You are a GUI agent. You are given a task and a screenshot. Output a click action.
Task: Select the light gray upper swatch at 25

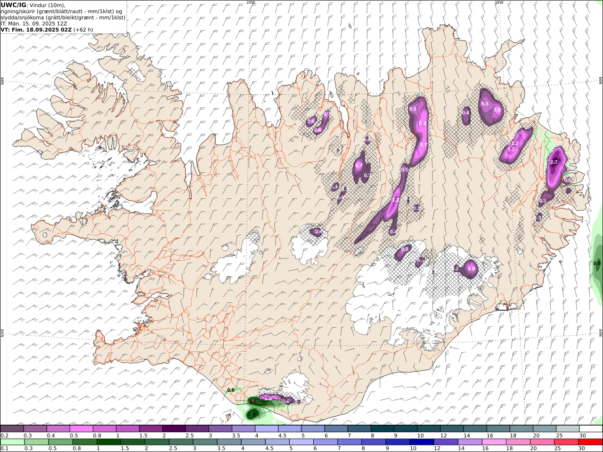click(x=568, y=428)
